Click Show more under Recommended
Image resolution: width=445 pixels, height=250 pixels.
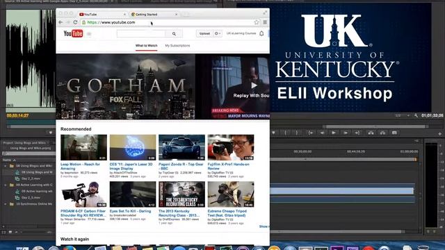click(x=264, y=226)
